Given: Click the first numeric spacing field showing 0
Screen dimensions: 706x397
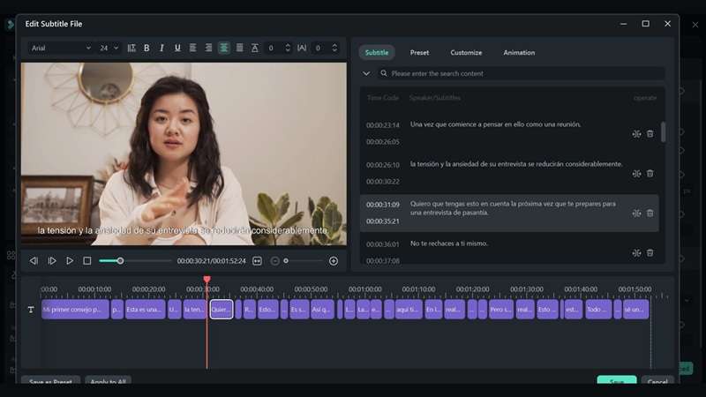Looking at the screenshot, I should tap(273, 48).
